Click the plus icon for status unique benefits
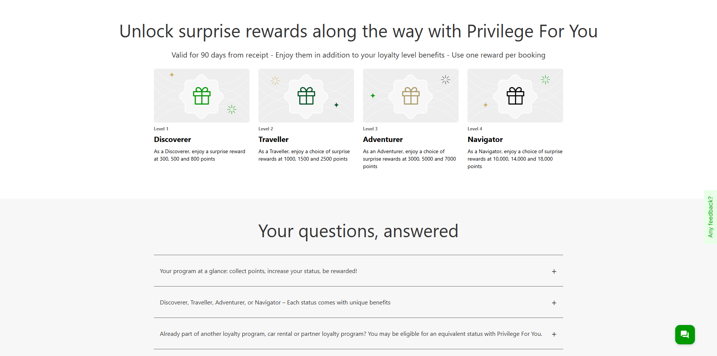This screenshot has height=356, width=717. click(x=554, y=303)
